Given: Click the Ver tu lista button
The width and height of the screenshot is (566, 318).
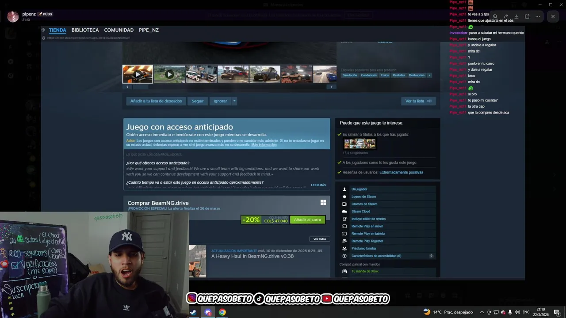Looking at the screenshot, I should pos(418,101).
